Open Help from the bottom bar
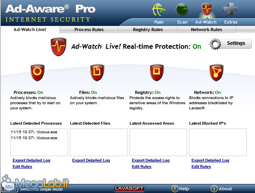 [x=180, y=189]
